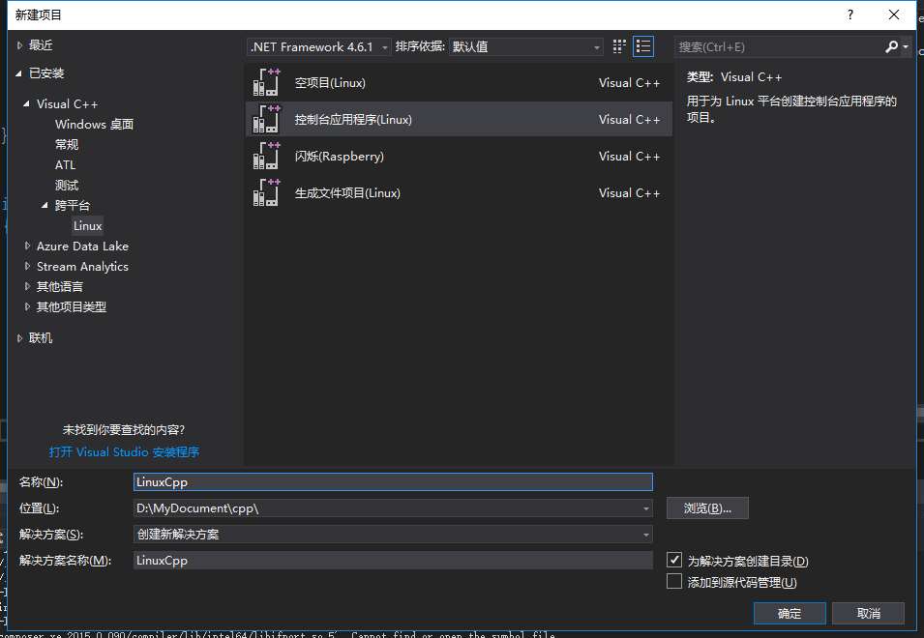The width and height of the screenshot is (924, 638).
Task: Open the help question mark button
Action: (x=850, y=14)
